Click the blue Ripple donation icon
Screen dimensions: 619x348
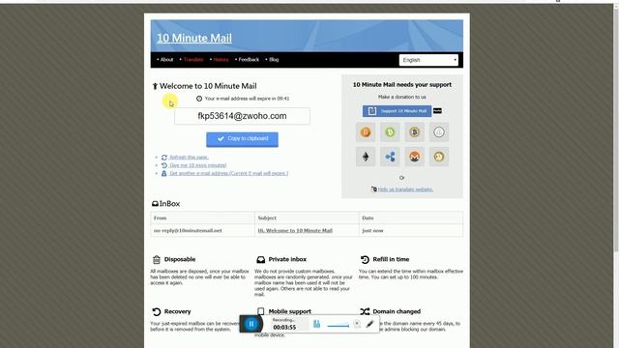tap(390, 157)
